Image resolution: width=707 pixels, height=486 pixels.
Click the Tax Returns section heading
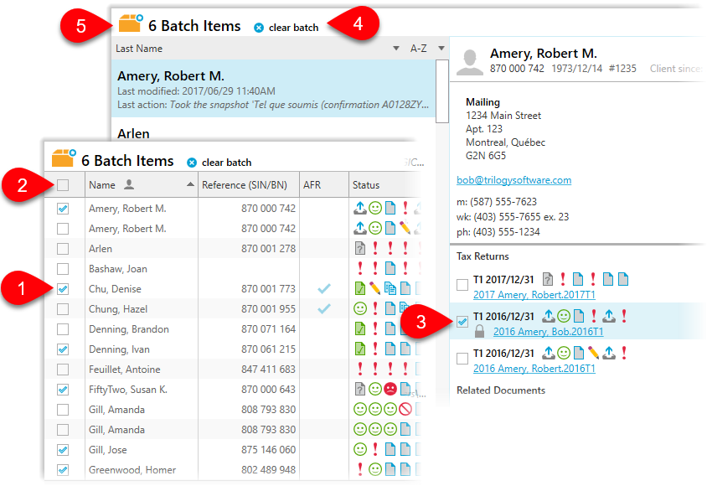(x=483, y=256)
